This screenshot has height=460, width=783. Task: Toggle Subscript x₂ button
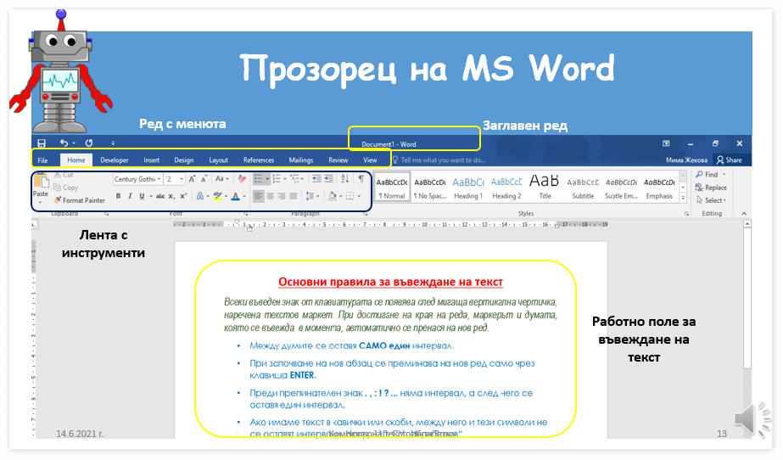pos(171,196)
